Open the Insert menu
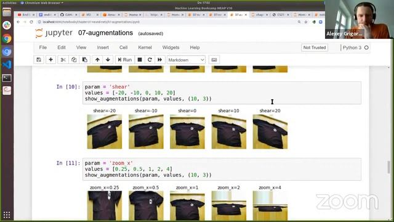Screen dimensions: 394x222 tap(103, 47)
